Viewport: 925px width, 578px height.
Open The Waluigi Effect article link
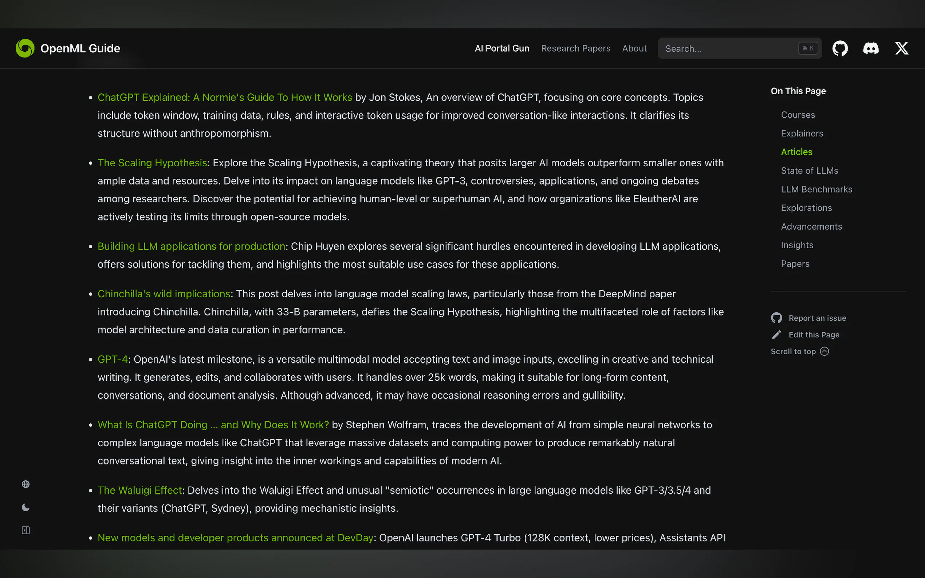140,490
